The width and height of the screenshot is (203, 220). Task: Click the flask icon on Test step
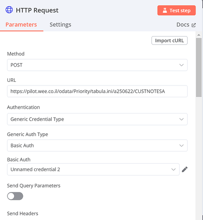tap(165, 11)
